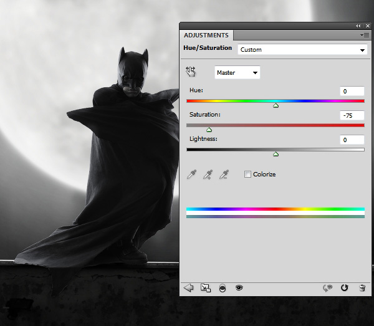This screenshot has height=326, width=374.
Task: Click the Hue label
Action: tap(196, 90)
